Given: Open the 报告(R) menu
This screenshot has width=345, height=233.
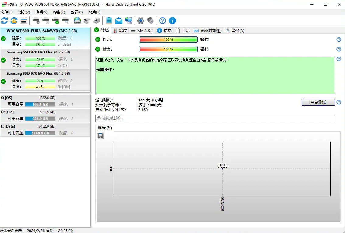Looking at the screenshot, I should [59, 12].
